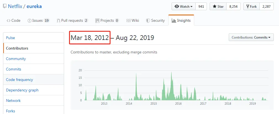Star the eureka repository
Viewport: 279px width, 114px height.
[218, 6]
